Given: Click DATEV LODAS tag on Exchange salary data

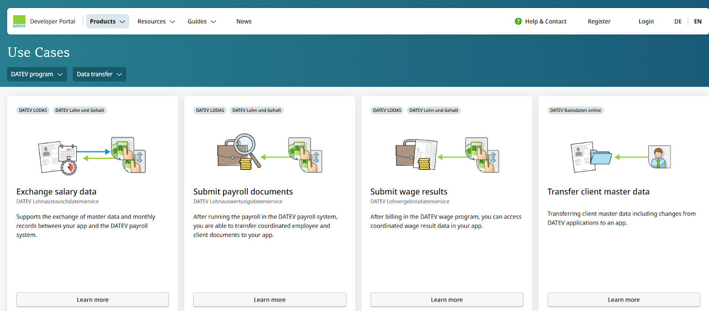Looking at the screenshot, I should coord(33,110).
